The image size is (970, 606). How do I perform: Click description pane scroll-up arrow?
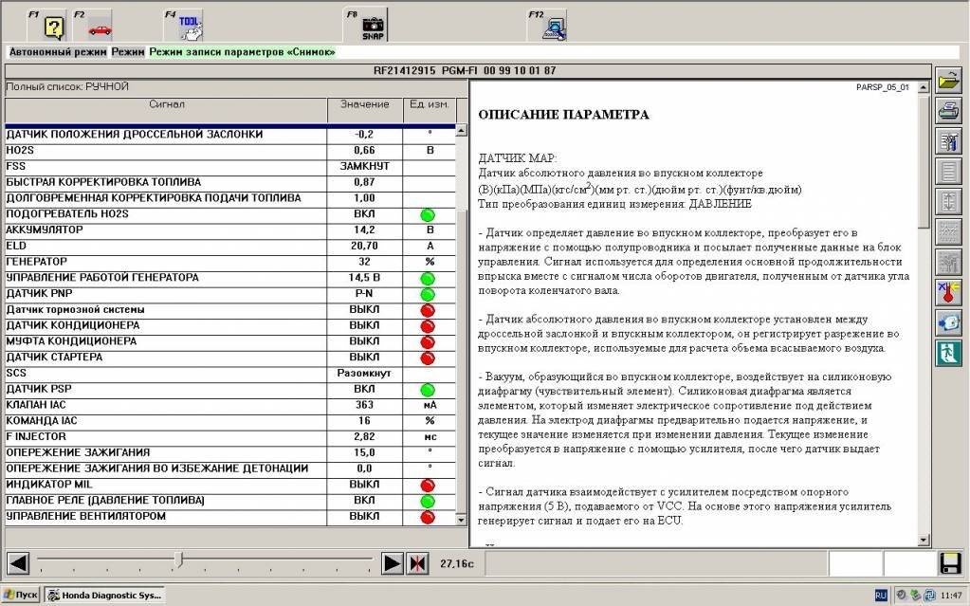[x=923, y=88]
